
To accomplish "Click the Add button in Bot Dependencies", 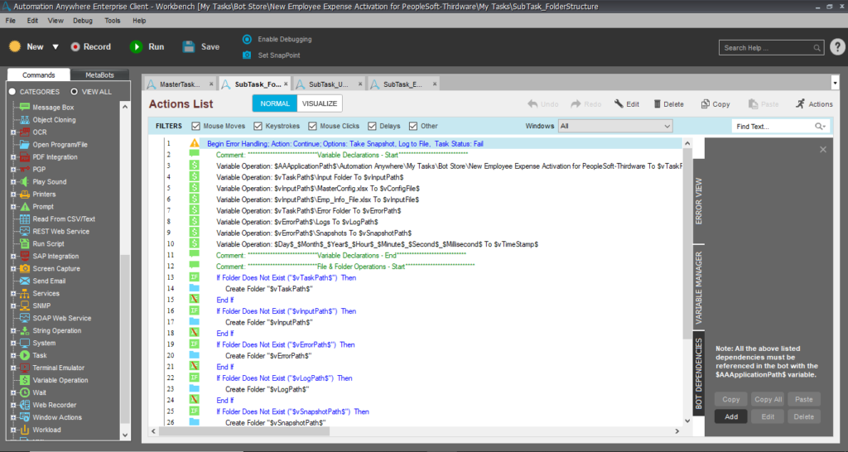I will (731, 416).
